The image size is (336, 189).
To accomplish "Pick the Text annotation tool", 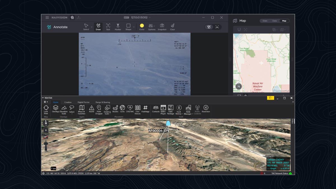I will click(x=108, y=27).
